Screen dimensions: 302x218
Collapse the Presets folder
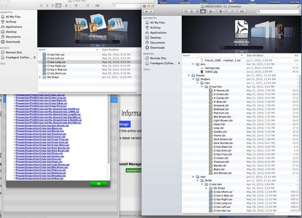click(x=189, y=76)
